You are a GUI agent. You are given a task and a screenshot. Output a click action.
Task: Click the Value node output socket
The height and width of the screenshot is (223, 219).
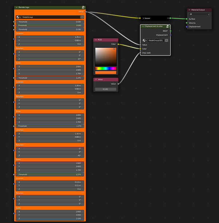tap(118, 84)
